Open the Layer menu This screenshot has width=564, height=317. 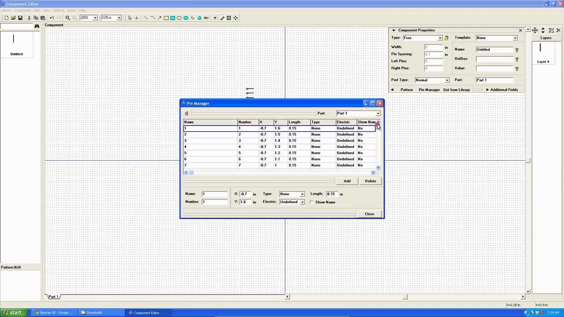(x=71, y=10)
